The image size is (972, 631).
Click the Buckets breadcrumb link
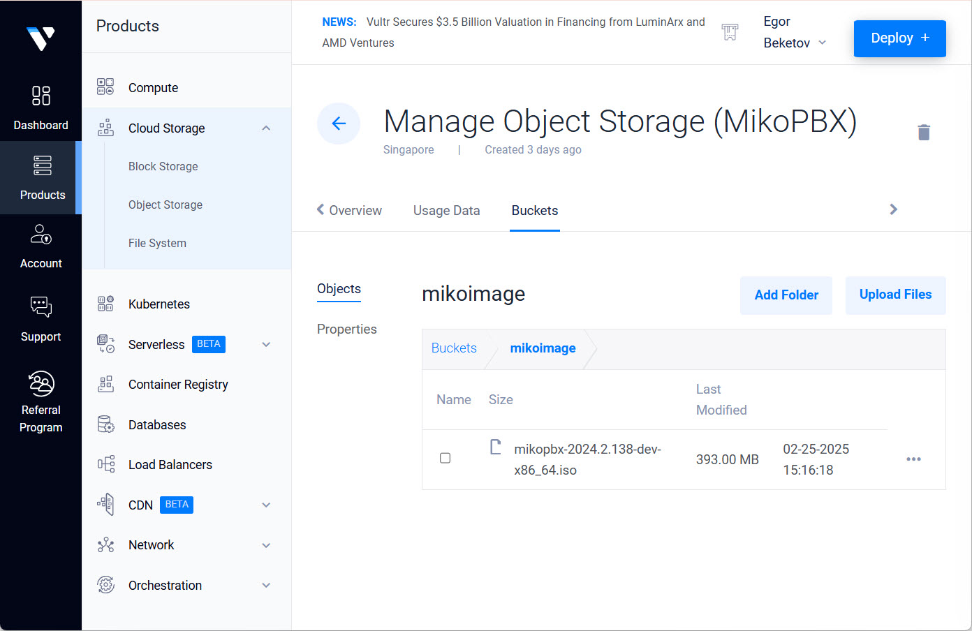pos(454,348)
